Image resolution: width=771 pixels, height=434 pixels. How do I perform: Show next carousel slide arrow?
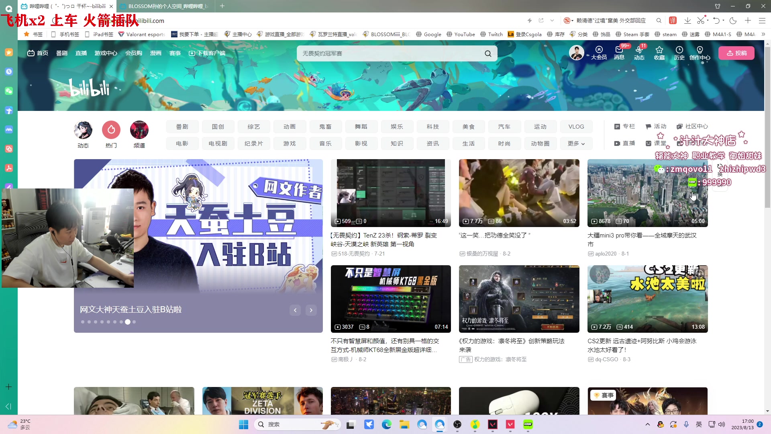311,310
